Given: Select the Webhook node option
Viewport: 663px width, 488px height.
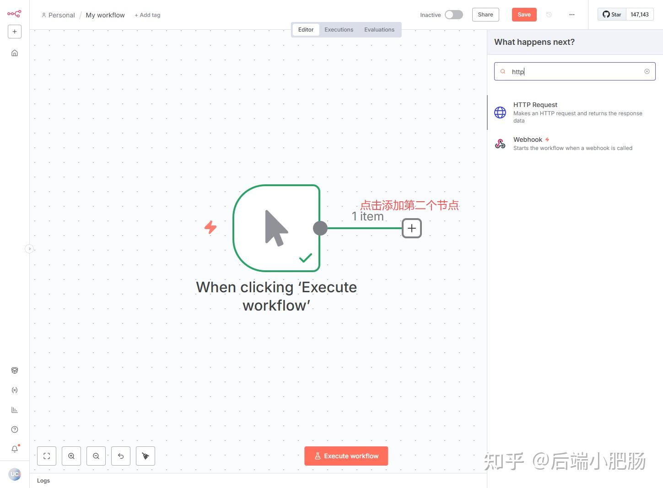Looking at the screenshot, I should (575, 144).
